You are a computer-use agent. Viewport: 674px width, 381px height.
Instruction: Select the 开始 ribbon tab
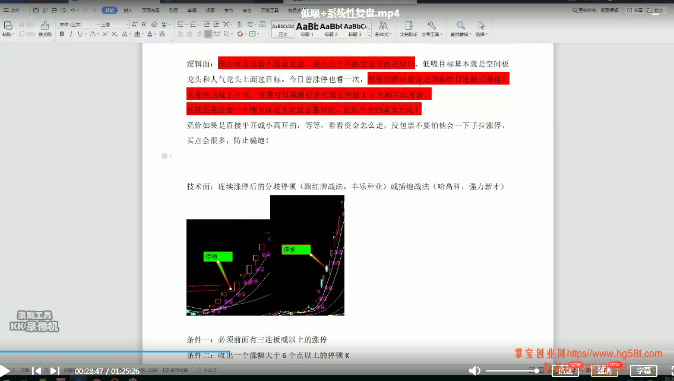tap(110, 10)
